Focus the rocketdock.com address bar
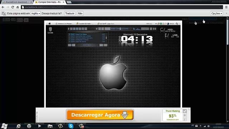The image size is (229, 129). click(x=122, y=7)
